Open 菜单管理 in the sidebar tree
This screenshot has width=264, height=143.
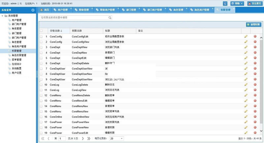(x=16, y=60)
